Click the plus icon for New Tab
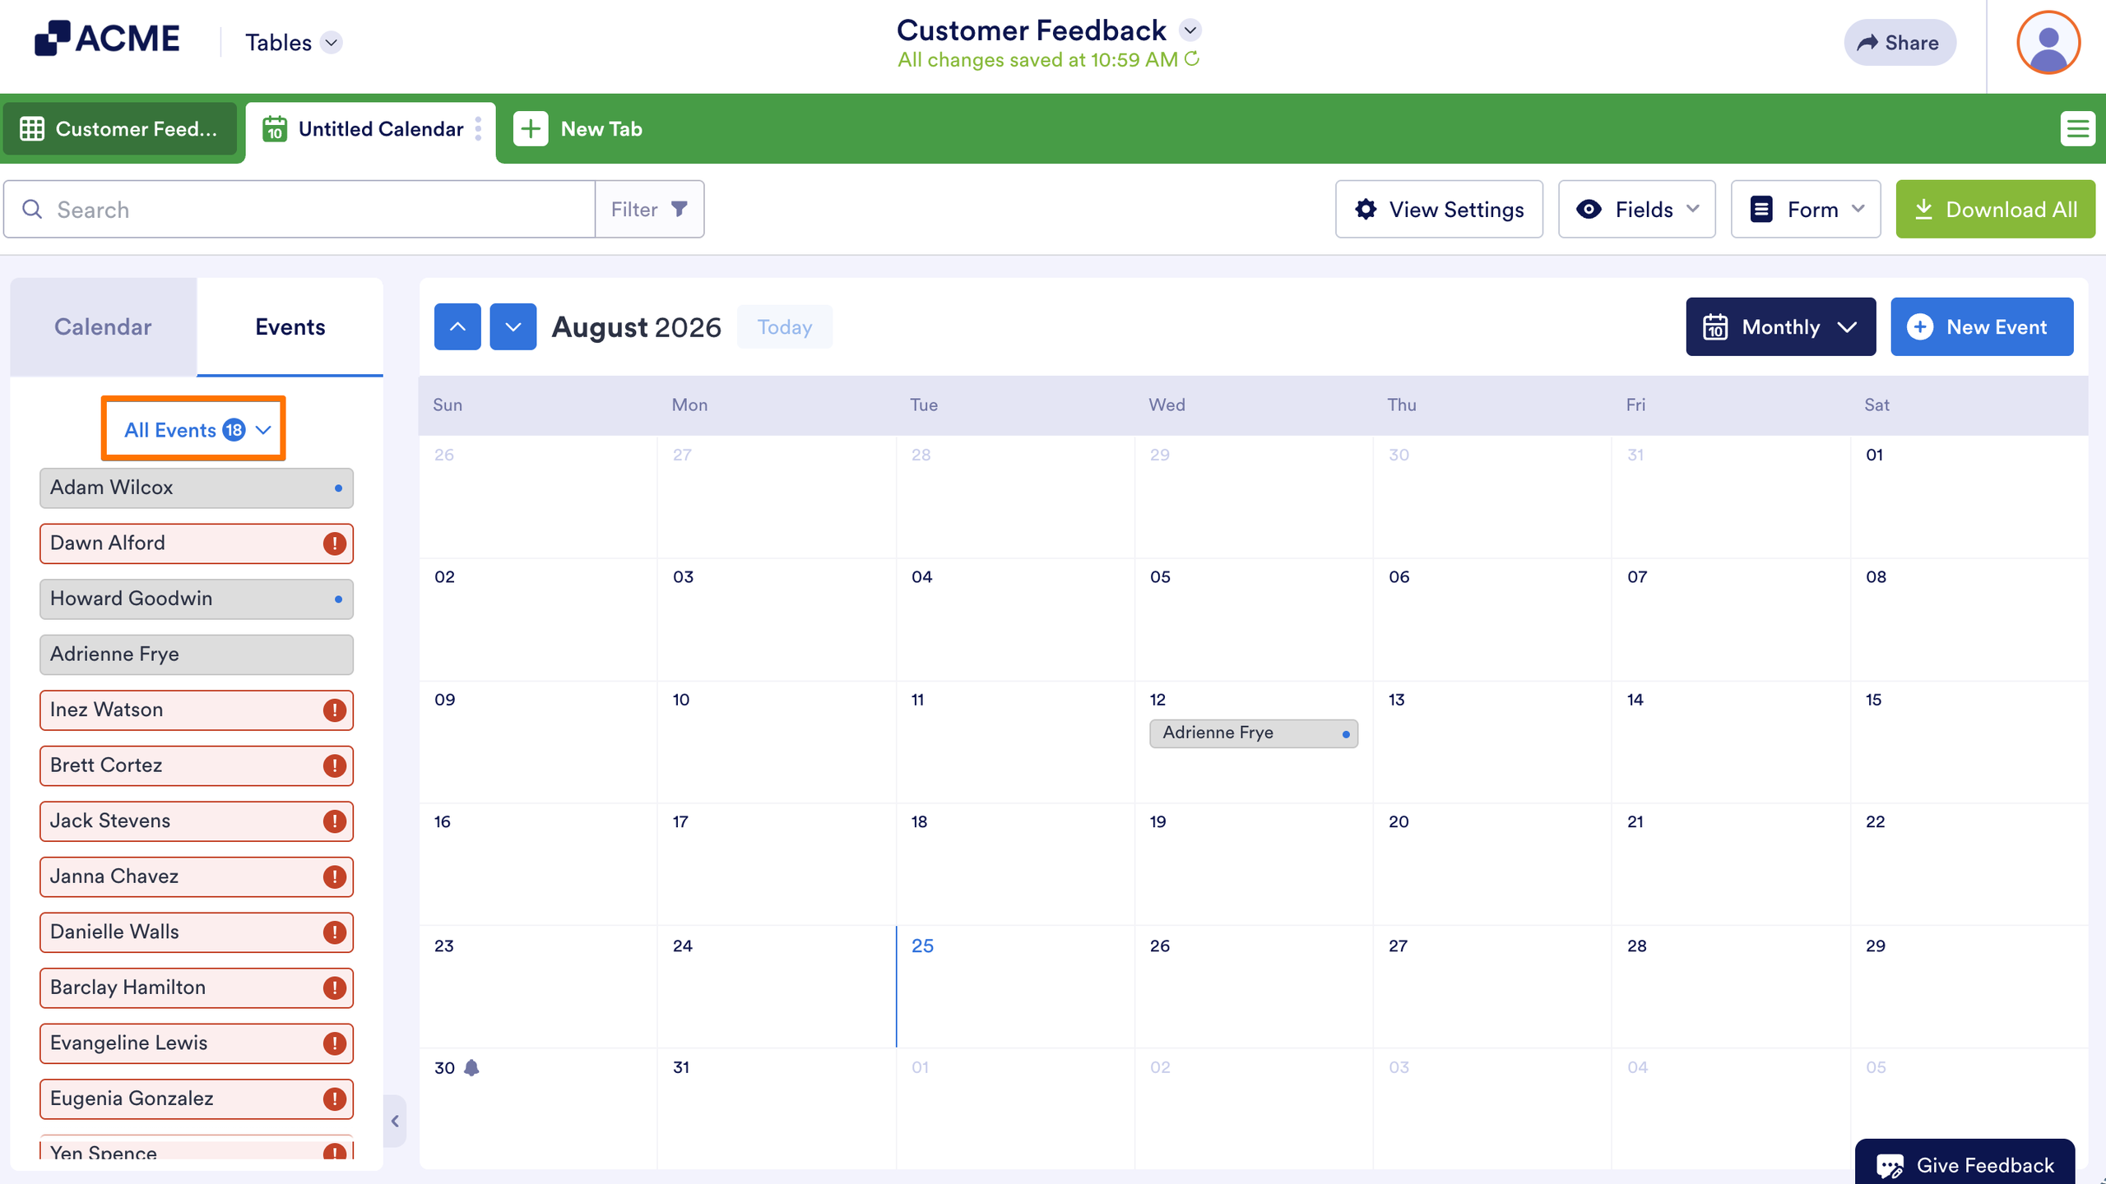This screenshot has height=1184, width=2106. tap(531, 129)
